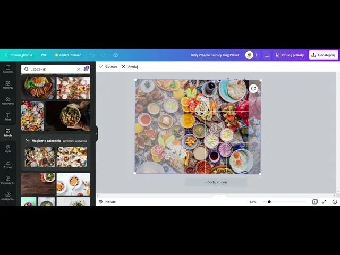
Task: Click Drukuj plakaty button
Action: 290,55
